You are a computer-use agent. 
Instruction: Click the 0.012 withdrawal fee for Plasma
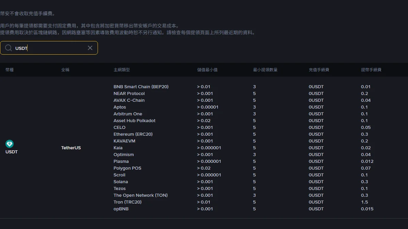(x=367, y=161)
